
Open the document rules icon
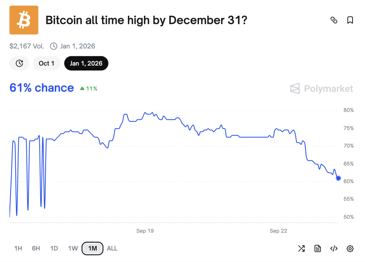click(318, 248)
